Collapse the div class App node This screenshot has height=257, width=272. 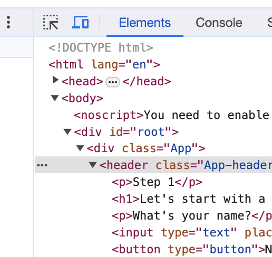tap(80, 148)
